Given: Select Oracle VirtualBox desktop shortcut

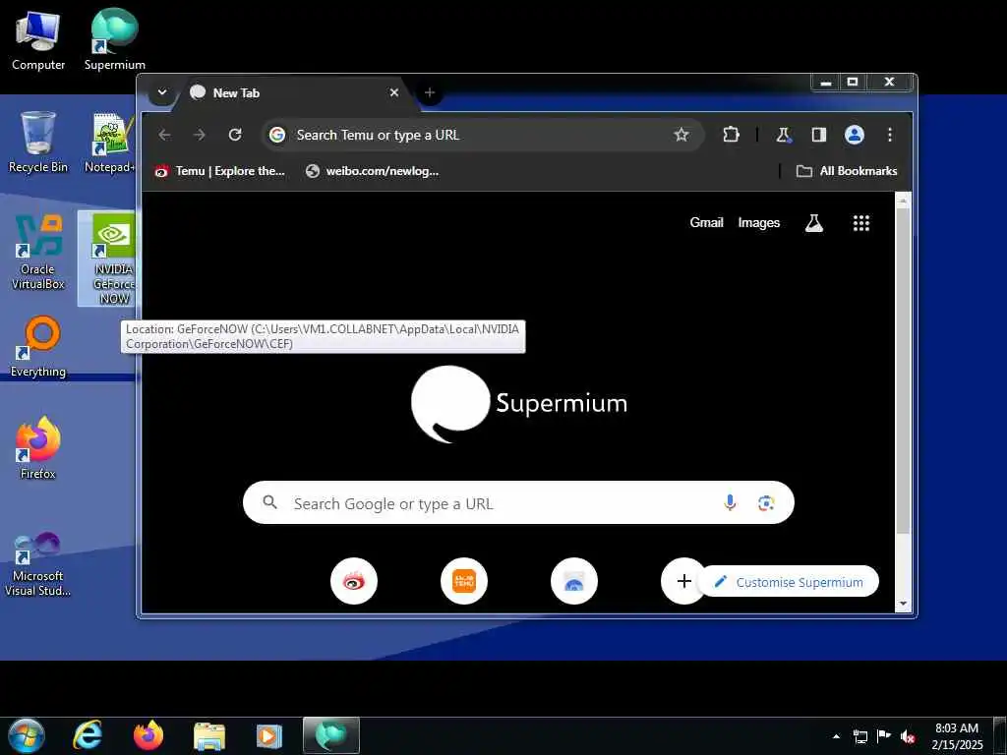Looking at the screenshot, I should [x=38, y=253].
